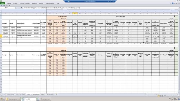
Task: Switch to Детализация отчет taskbar window
Action: point(13,99)
